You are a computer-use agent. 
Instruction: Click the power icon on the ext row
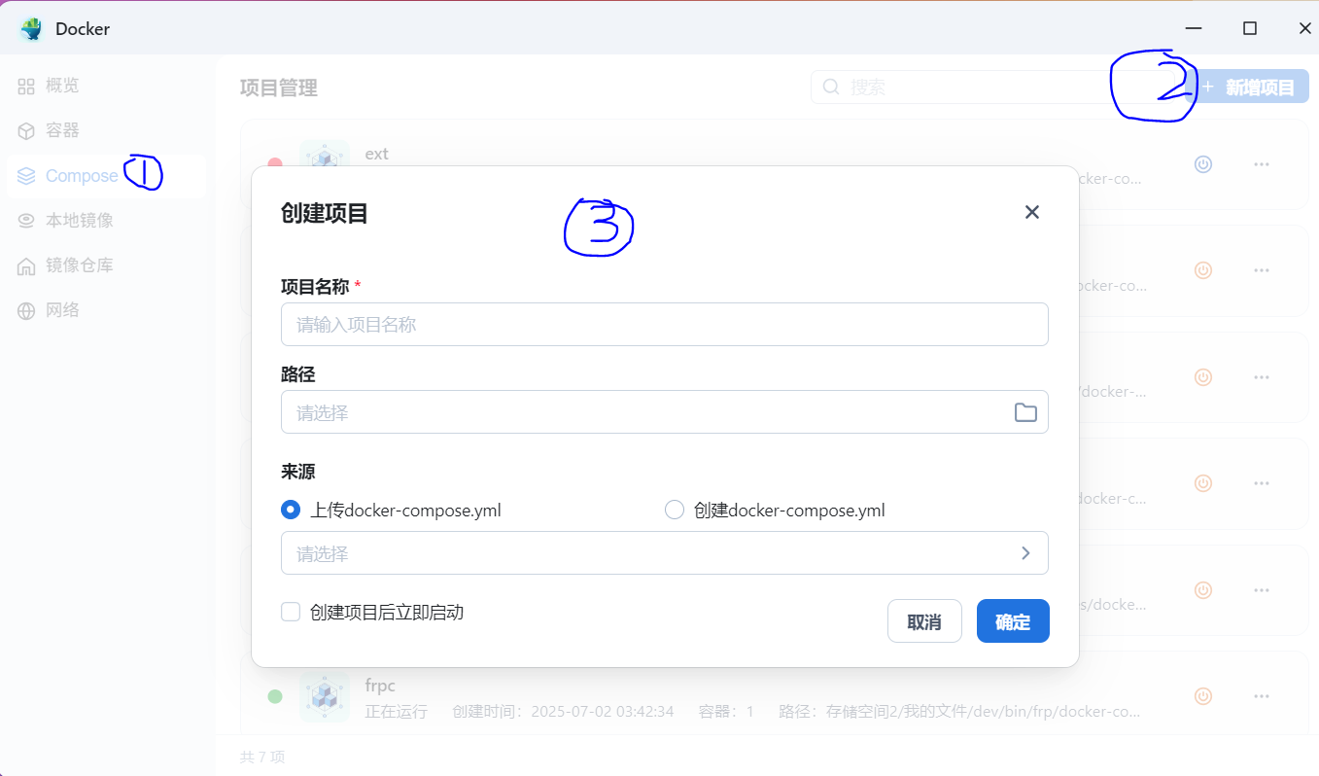coord(1203,164)
